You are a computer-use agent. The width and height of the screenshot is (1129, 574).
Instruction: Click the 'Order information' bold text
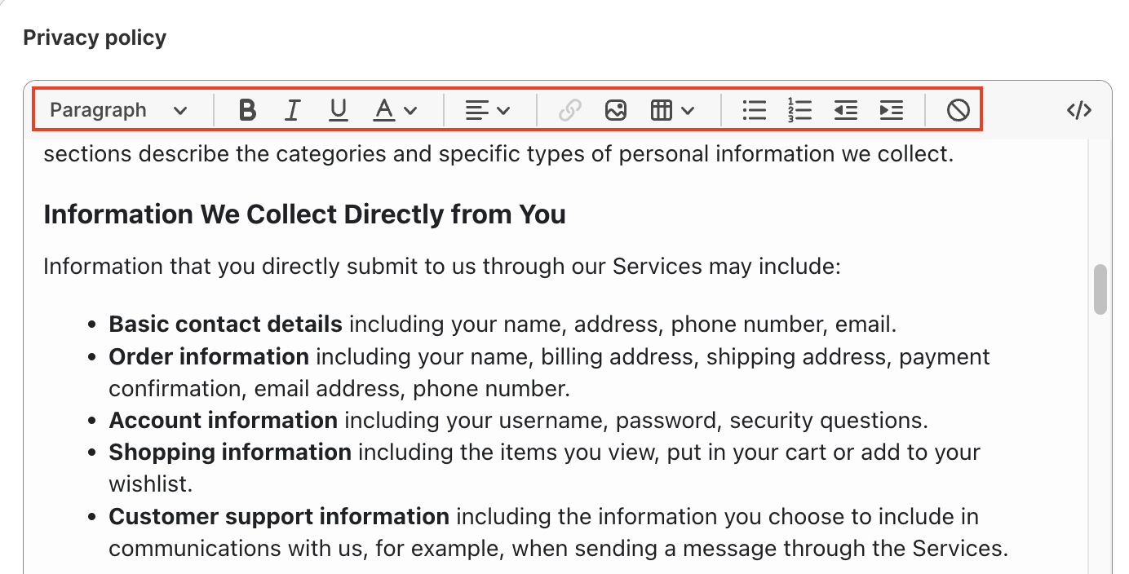[209, 357]
